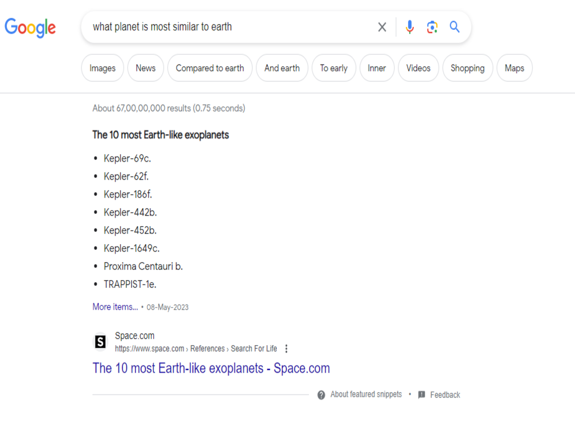Open Google Lens image search
575x431 pixels.
(x=432, y=27)
